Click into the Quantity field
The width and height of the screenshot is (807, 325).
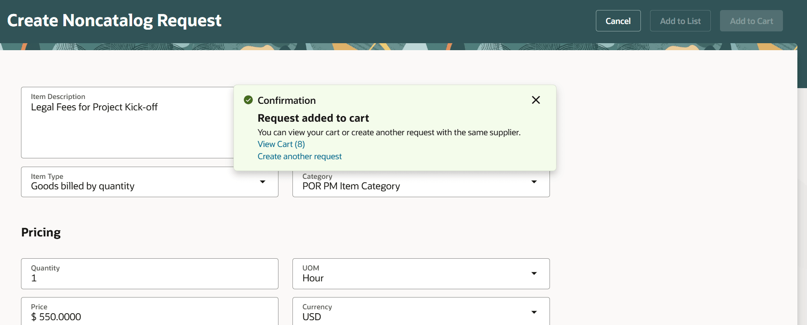(x=150, y=278)
